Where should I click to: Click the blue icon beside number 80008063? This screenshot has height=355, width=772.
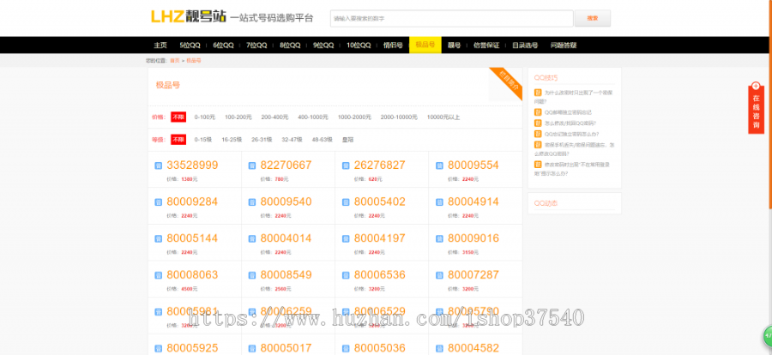(x=158, y=275)
